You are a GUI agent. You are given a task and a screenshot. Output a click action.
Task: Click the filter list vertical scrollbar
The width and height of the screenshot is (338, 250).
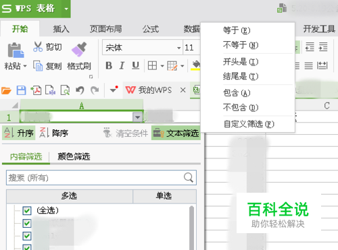[x=192, y=227]
